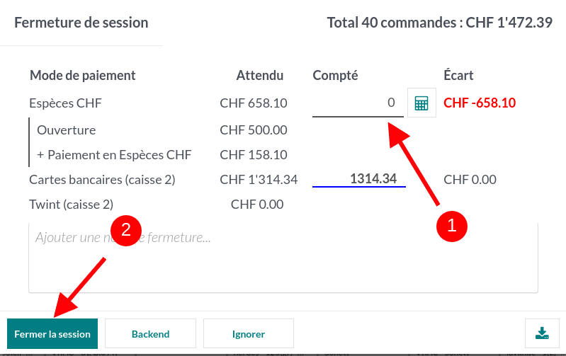Click into the closing note text area

click(283, 263)
